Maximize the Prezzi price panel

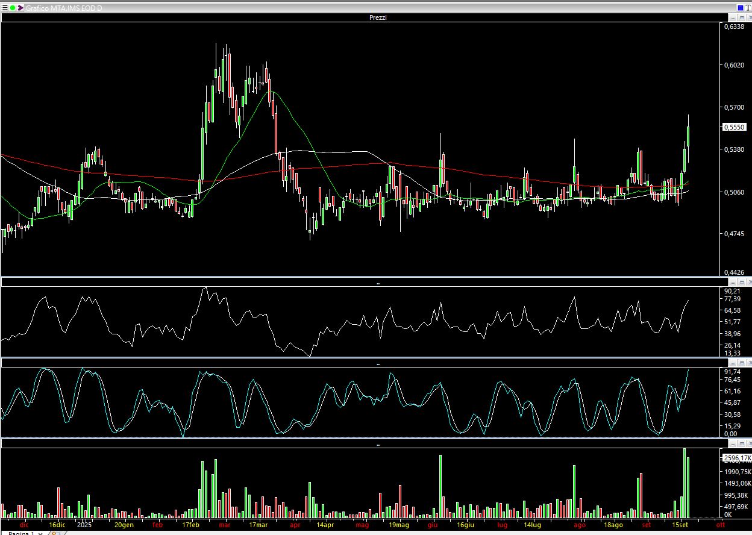(x=741, y=18)
